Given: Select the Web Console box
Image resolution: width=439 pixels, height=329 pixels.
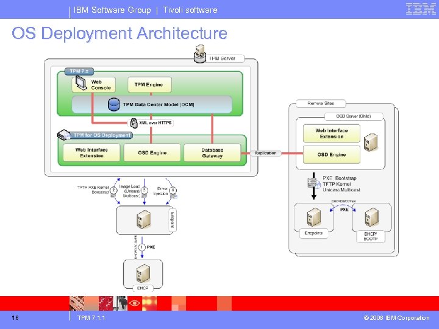Looking at the screenshot, I should (x=93, y=85).
